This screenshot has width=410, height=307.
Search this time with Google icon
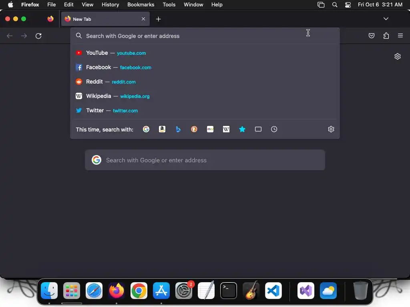pos(146,129)
